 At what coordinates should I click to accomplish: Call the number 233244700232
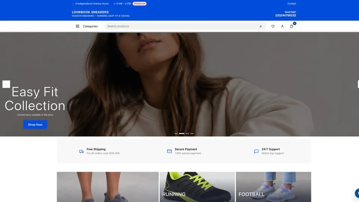click(285, 15)
